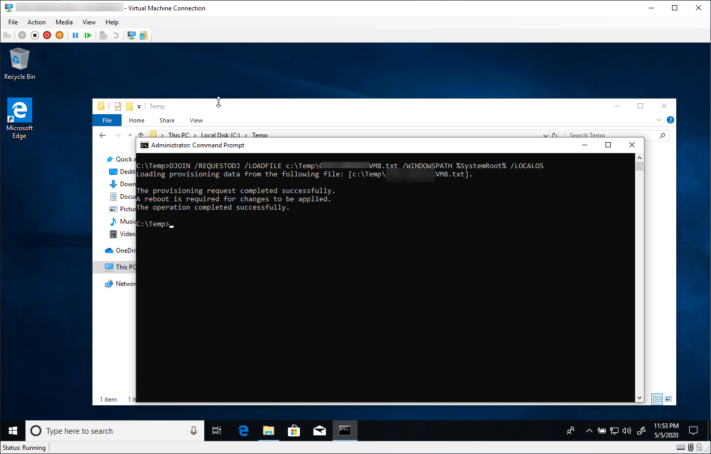Click This PC in the address bar
The width and height of the screenshot is (711, 454).
[178, 135]
